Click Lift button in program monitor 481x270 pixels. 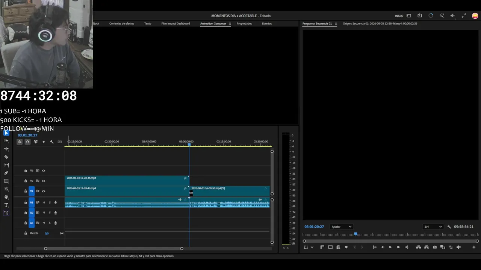(418, 247)
